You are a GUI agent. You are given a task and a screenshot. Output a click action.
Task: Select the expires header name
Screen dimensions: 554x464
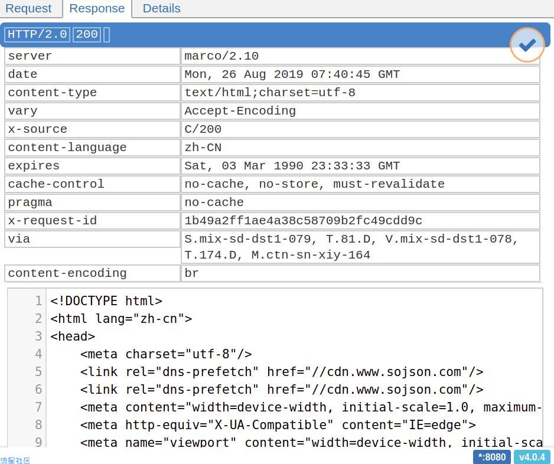coord(92,166)
